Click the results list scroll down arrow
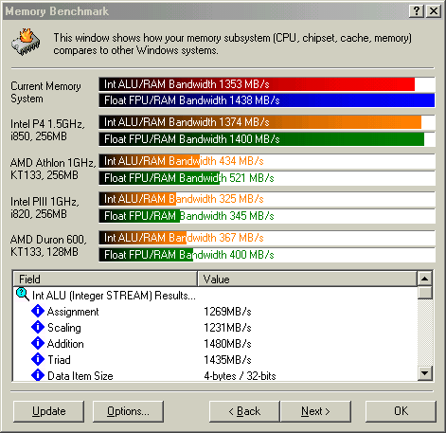 [425, 373]
